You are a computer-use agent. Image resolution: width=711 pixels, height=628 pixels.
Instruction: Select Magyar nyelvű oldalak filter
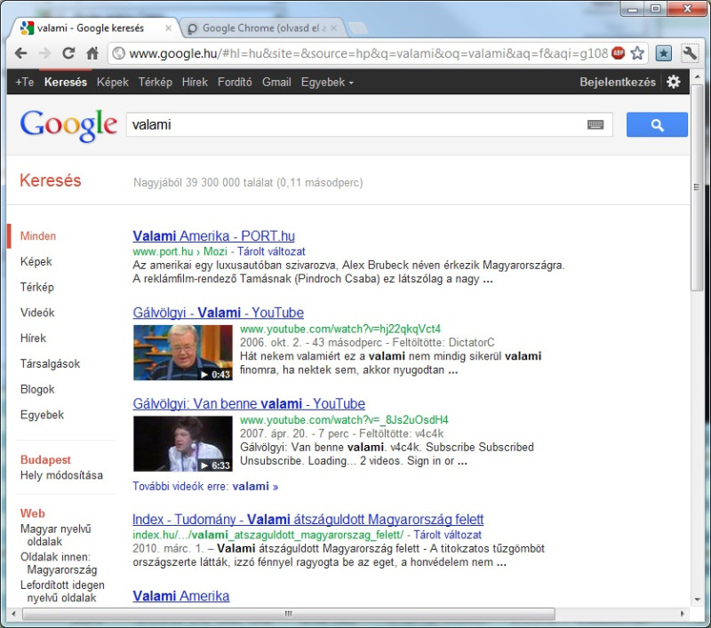click(x=55, y=535)
